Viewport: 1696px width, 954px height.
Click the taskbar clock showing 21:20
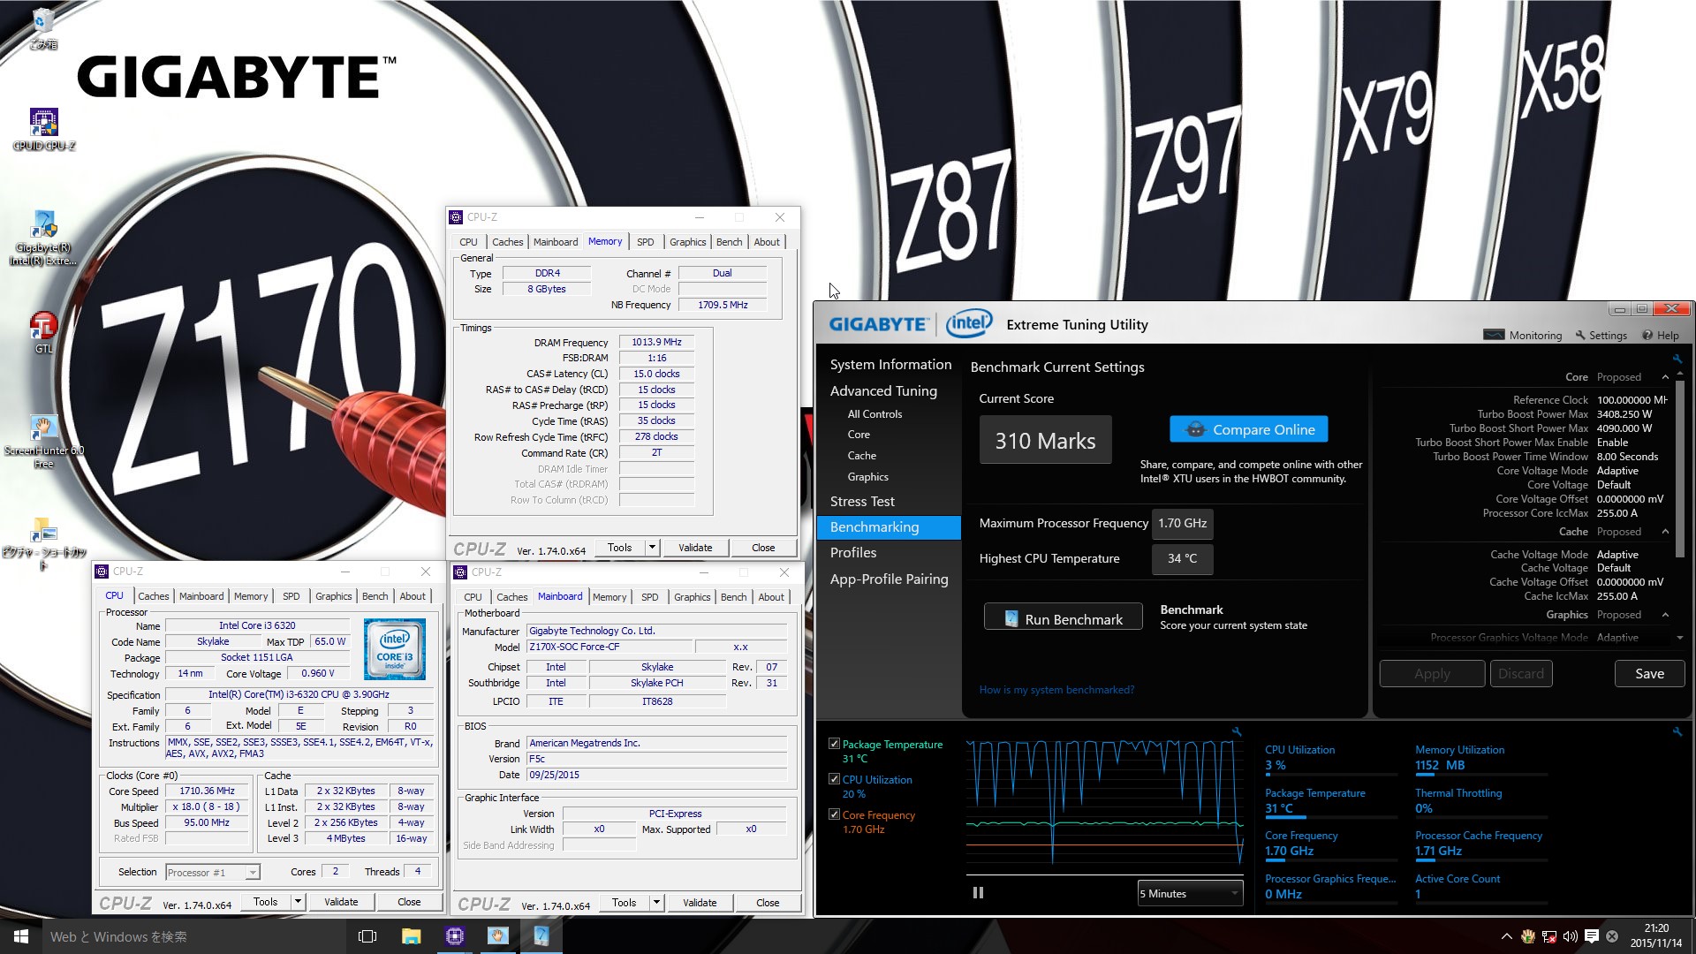(x=1656, y=936)
